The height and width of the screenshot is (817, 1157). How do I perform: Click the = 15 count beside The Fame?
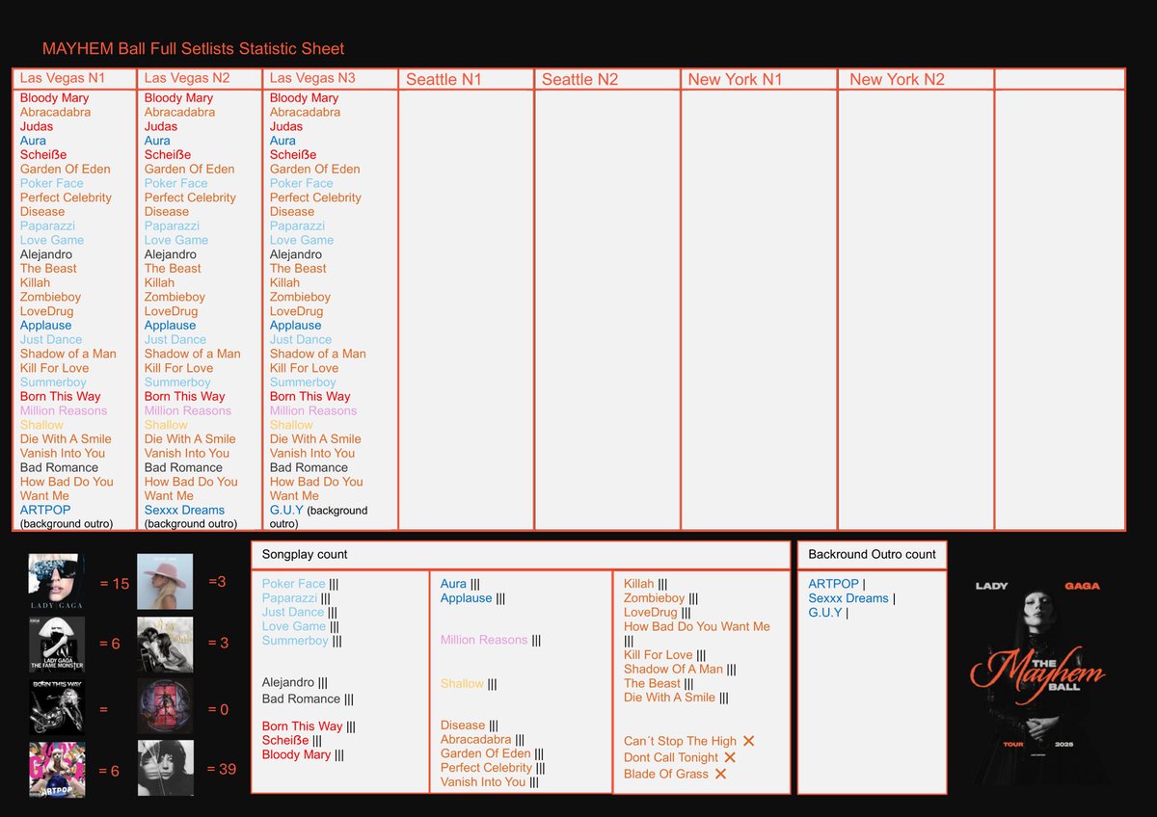point(114,583)
